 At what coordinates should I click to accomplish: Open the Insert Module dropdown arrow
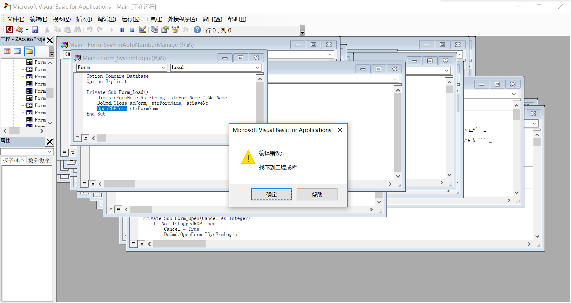[27, 30]
